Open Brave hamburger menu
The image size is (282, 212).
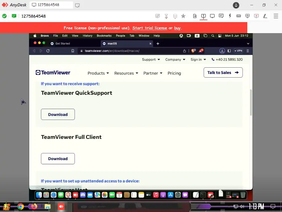248,51
